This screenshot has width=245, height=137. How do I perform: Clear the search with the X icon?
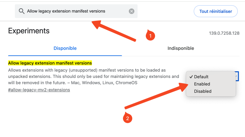click(x=132, y=11)
